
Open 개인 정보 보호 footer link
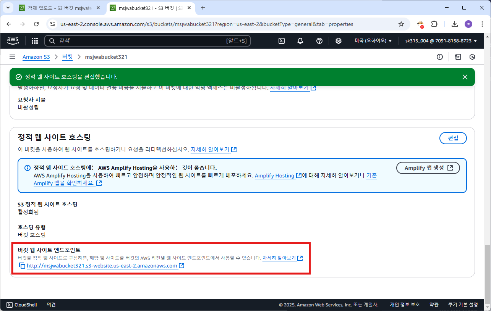405,305
